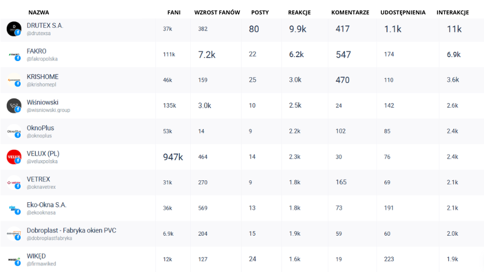Click the Eko-Okna S.A. logo icon
This screenshot has width=484, height=272.
click(x=14, y=208)
